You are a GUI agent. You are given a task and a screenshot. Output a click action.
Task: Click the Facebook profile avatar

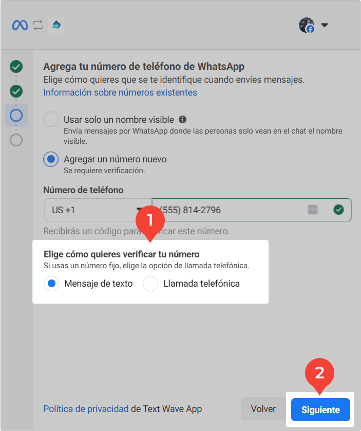[x=307, y=25]
